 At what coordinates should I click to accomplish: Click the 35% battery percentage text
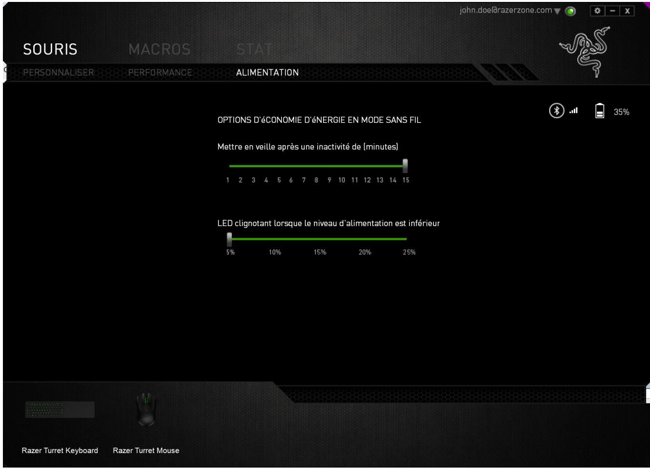pyautogui.click(x=621, y=112)
